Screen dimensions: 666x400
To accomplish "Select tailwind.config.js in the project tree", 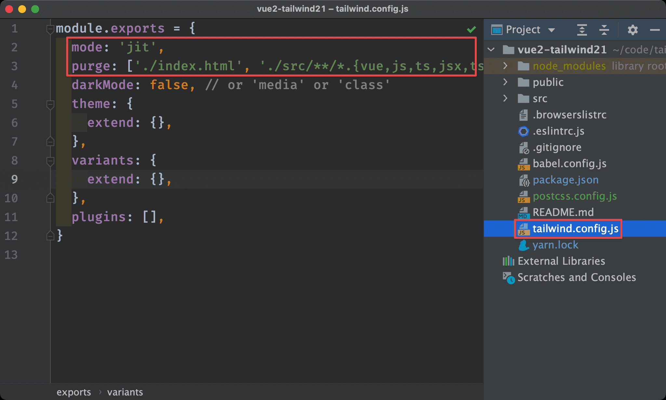I will pyautogui.click(x=575, y=229).
